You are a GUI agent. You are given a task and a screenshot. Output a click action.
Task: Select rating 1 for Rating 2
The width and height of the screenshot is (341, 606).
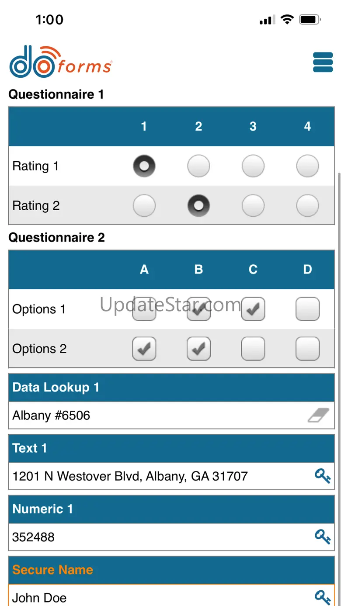coord(144,205)
